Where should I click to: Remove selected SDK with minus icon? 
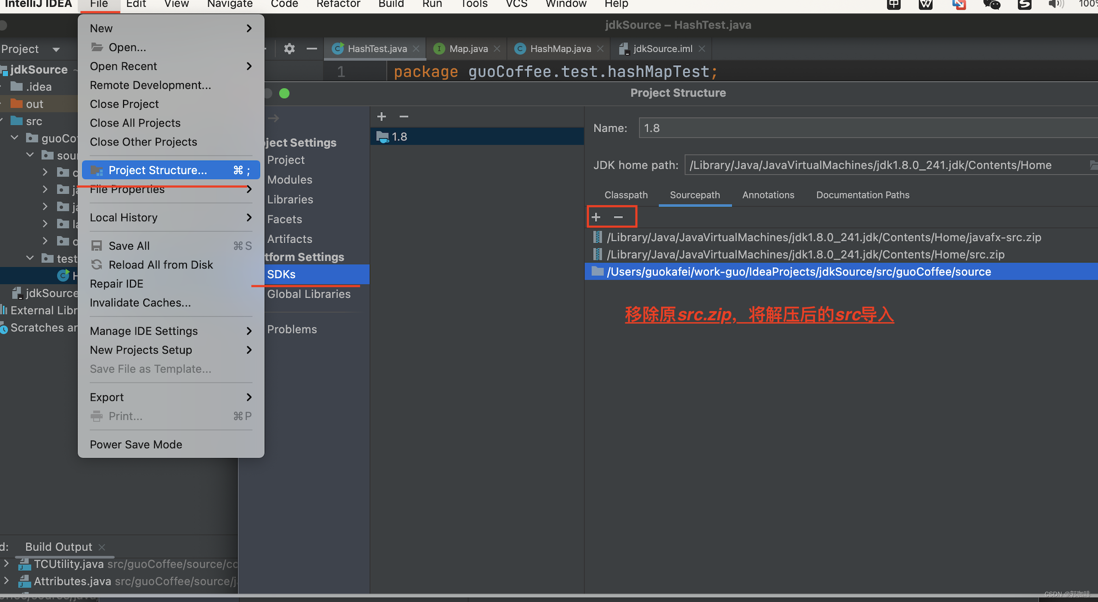[x=404, y=117]
